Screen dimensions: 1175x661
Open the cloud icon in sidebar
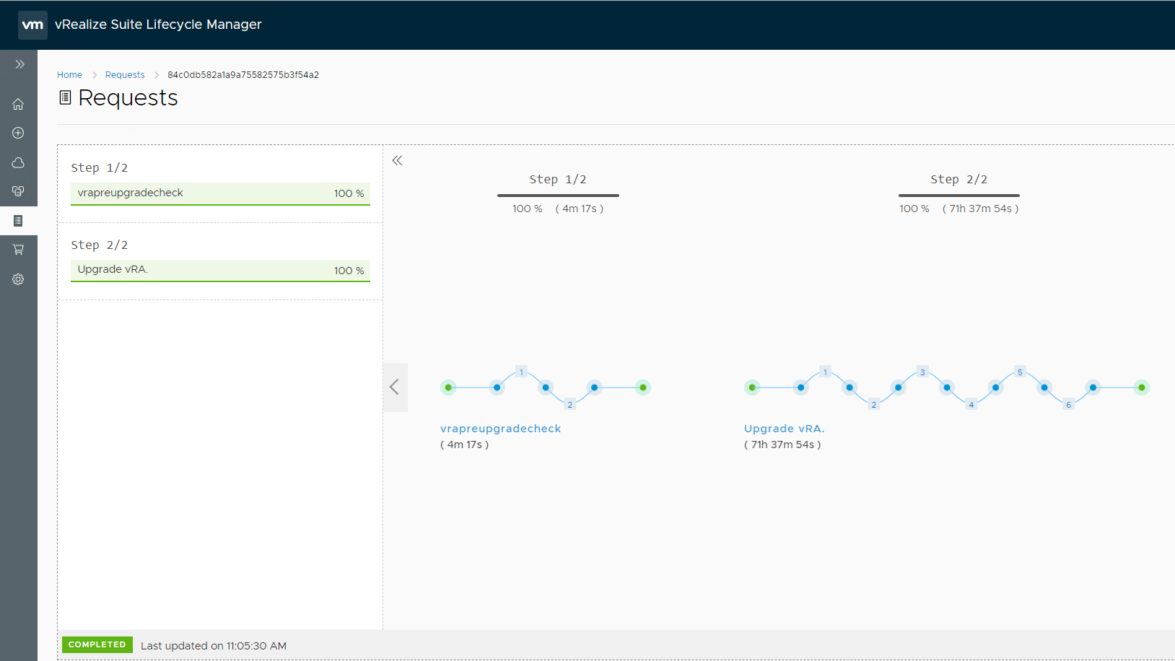[x=18, y=162]
